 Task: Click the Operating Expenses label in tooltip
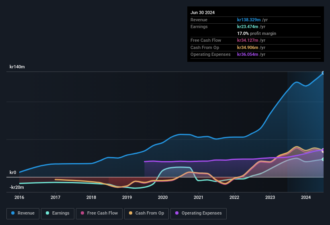(211, 55)
